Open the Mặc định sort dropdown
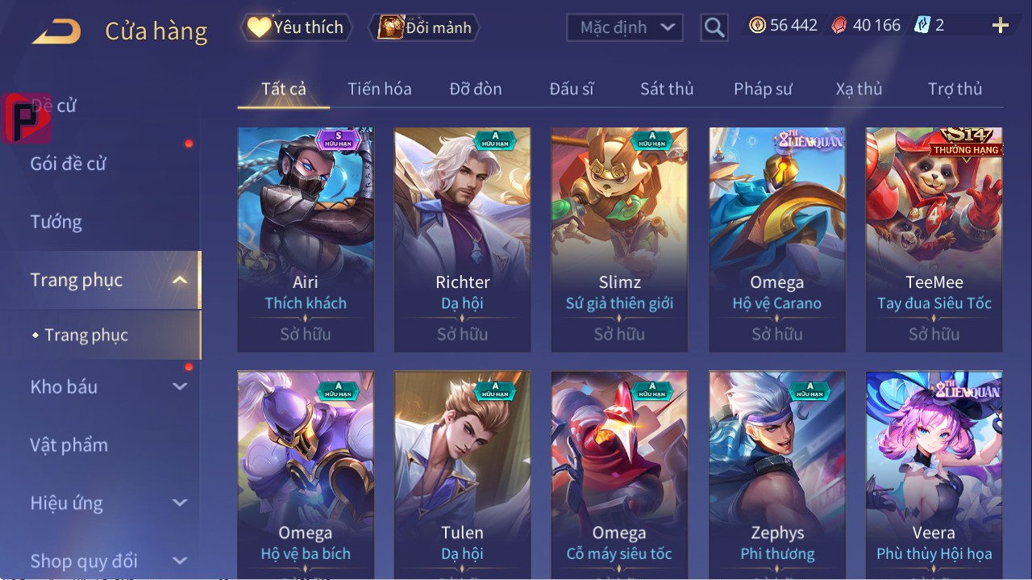The height and width of the screenshot is (580, 1032). coord(624,27)
